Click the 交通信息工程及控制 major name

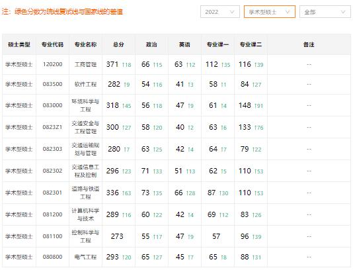point(85,171)
